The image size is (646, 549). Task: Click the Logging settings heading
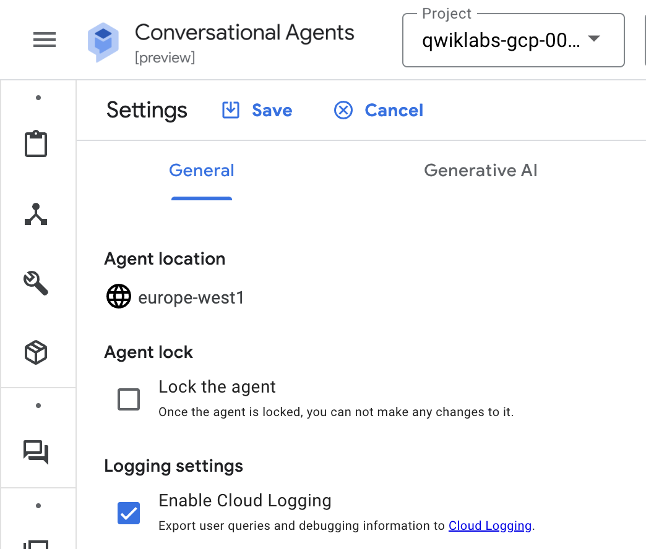tap(173, 466)
